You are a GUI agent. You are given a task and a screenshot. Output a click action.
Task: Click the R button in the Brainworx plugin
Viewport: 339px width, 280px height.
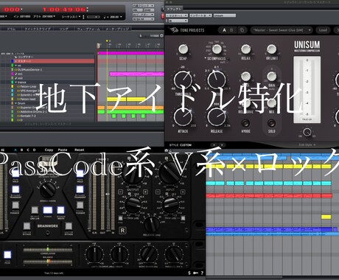click(122, 231)
